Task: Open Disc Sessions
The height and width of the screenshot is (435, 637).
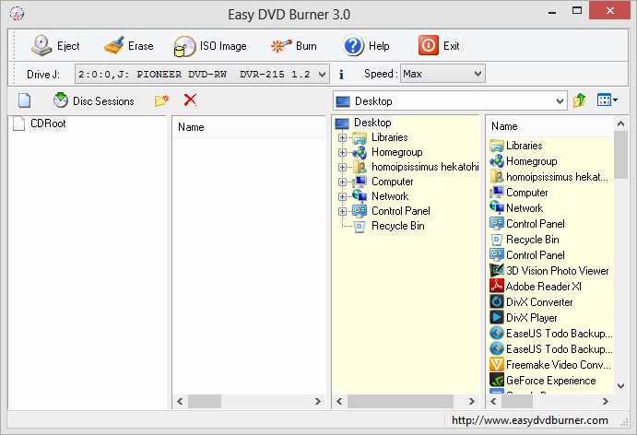Action: tap(94, 100)
